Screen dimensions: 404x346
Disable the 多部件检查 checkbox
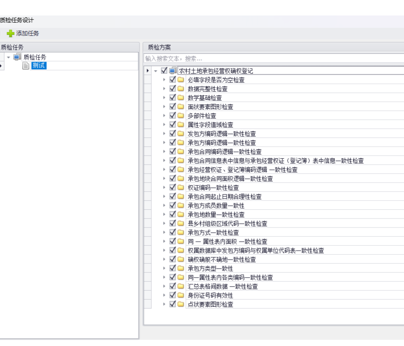tap(173, 116)
